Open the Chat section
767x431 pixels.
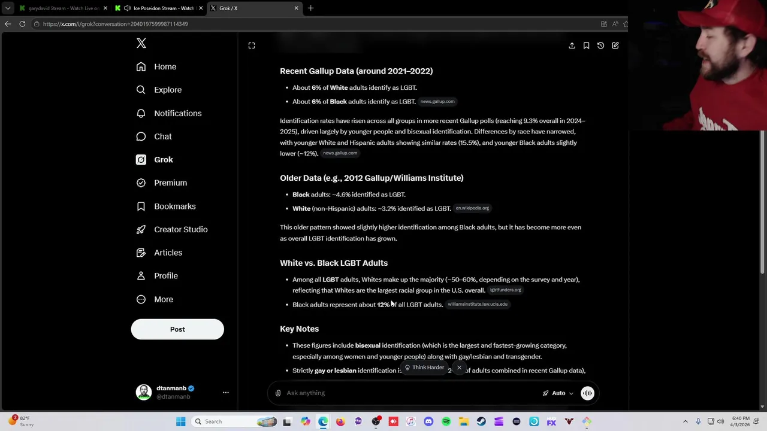pos(154,136)
